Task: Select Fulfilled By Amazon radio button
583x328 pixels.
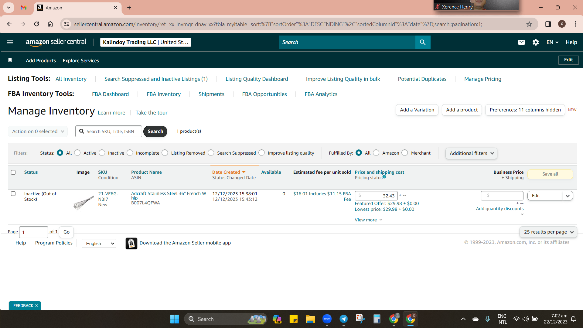Action: [x=376, y=153]
